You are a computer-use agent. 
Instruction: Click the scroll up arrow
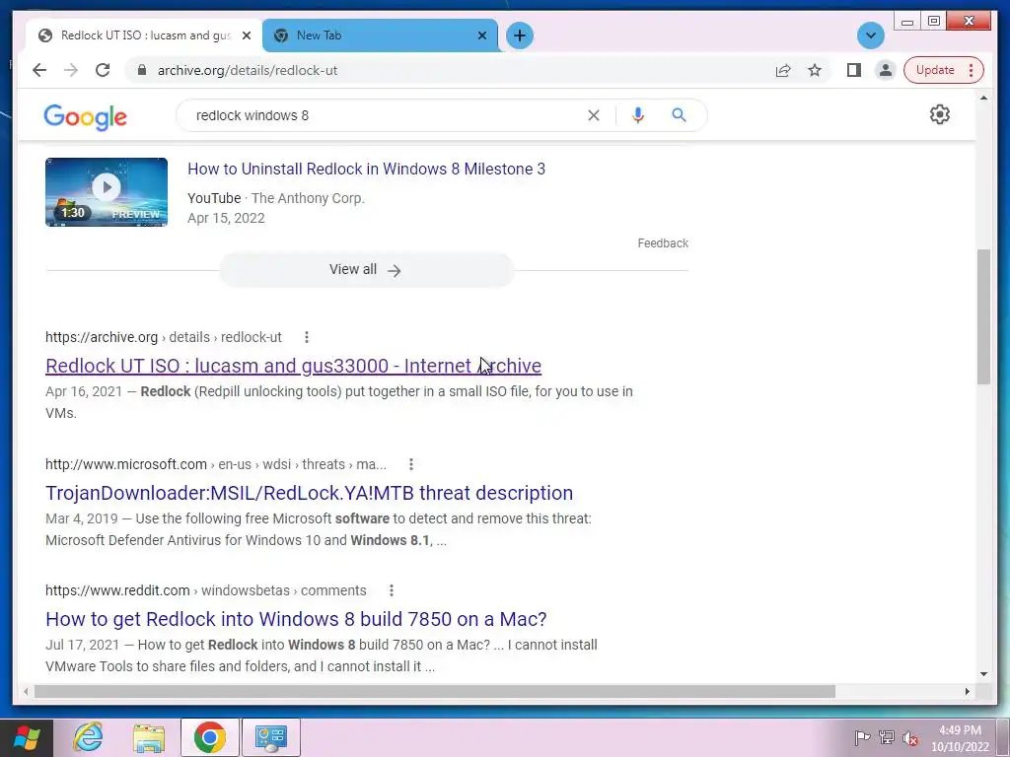(983, 98)
